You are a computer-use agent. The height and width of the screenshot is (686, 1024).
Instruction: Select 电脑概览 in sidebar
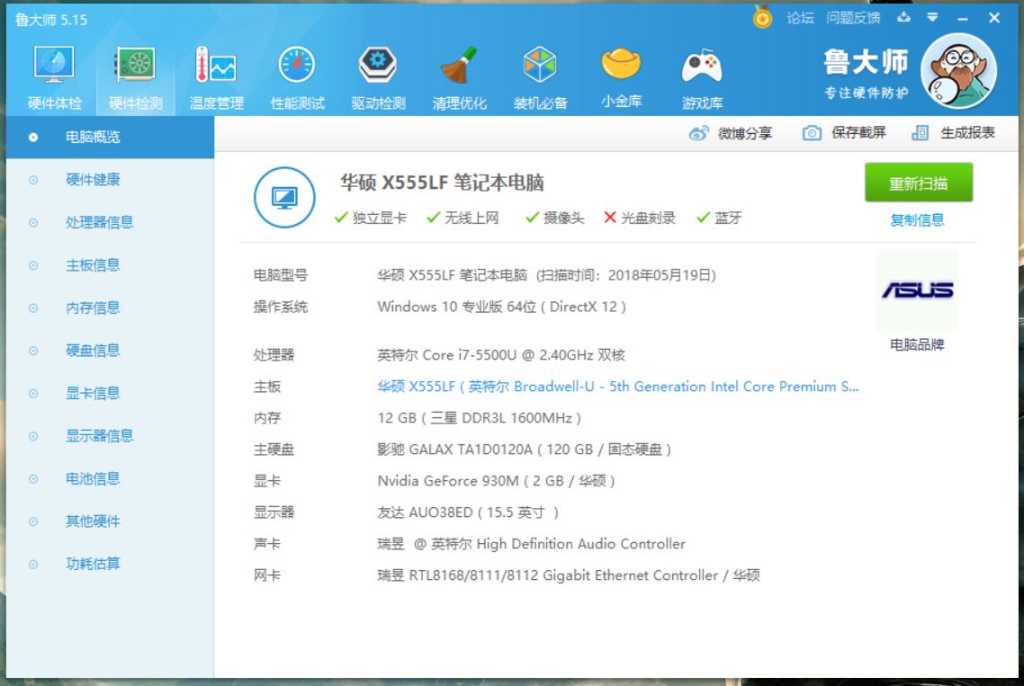(x=110, y=137)
